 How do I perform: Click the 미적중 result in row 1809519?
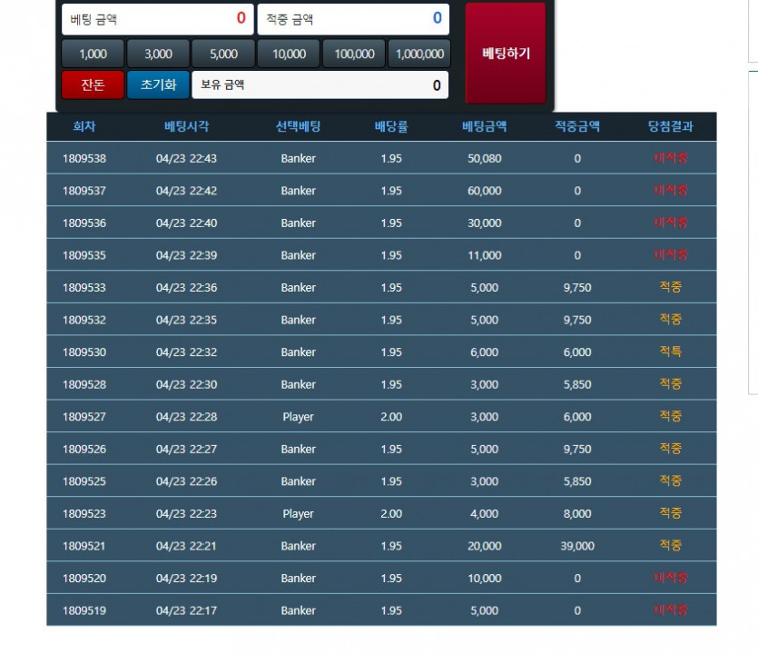click(x=671, y=610)
